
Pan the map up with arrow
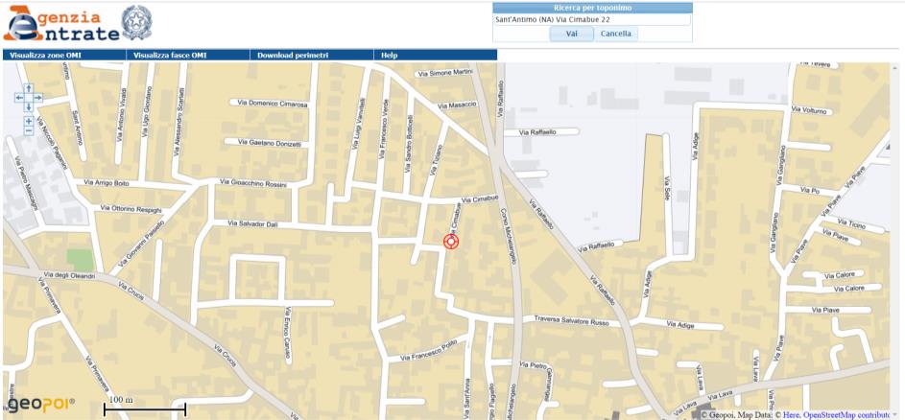coord(28,88)
